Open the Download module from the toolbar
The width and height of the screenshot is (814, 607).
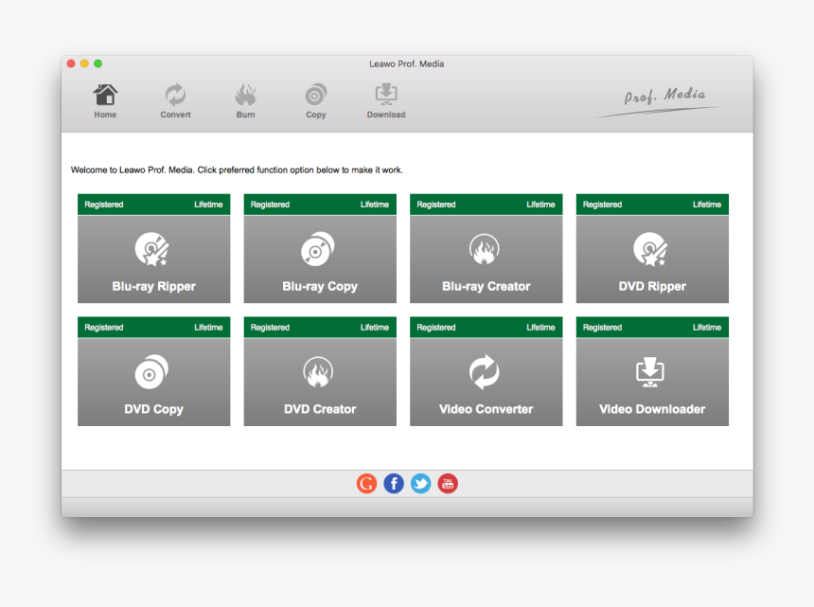coord(386,101)
